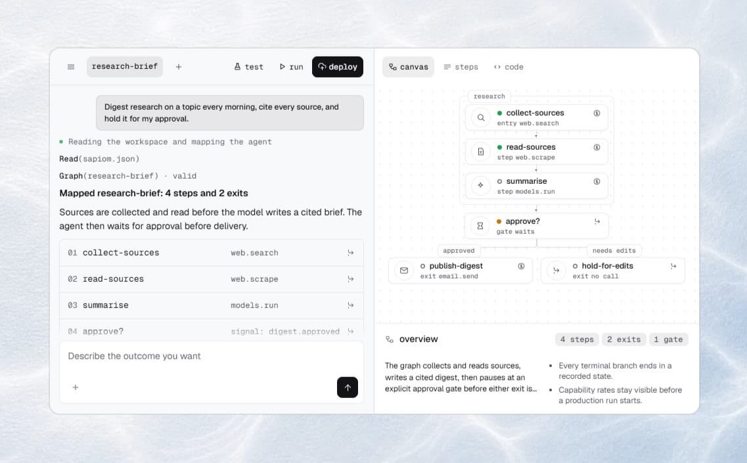The height and width of the screenshot is (463, 747).
Task: Click the attach plus icon in prompt box
Action: (x=76, y=387)
